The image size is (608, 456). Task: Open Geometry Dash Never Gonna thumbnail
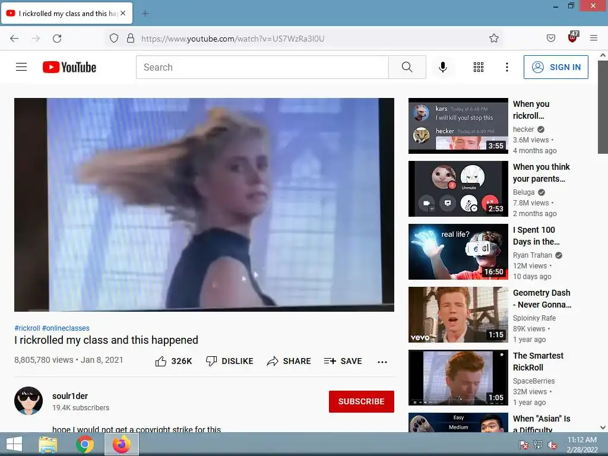click(x=458, y=315)
